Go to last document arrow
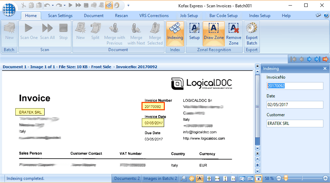Screen dimensions: 330x183 pyautogui.click(x=317, y=59)
